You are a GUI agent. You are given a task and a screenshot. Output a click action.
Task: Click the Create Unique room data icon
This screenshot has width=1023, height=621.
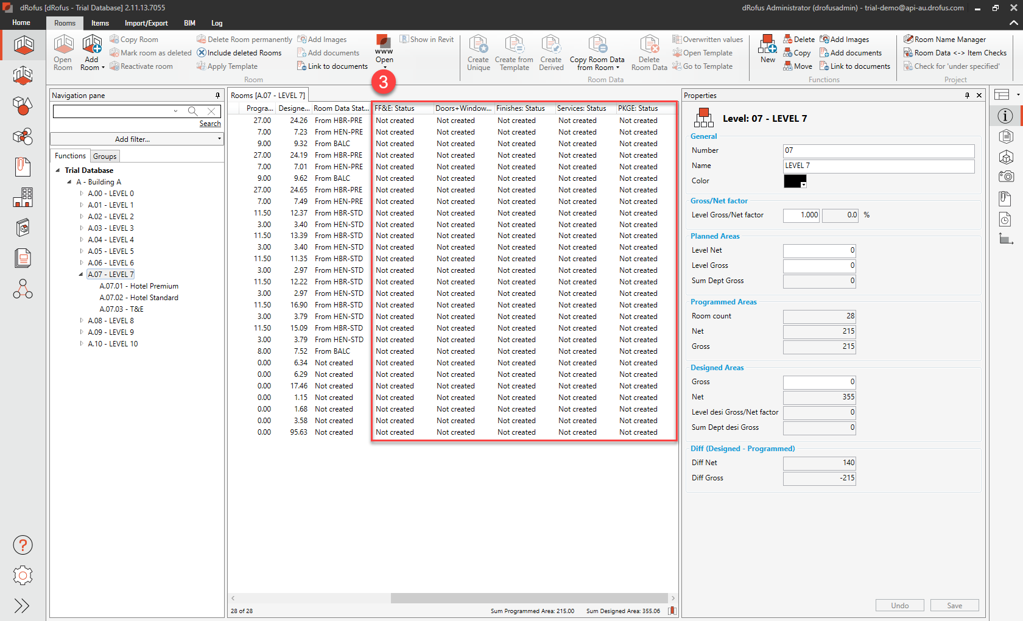479,52
